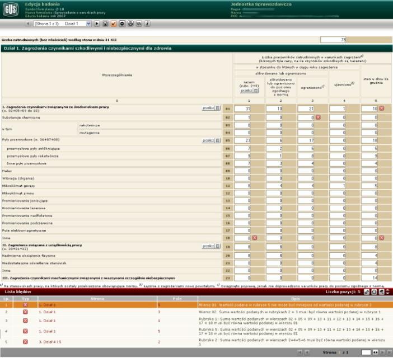Click the number of employees field showing 78
This screenshot has height=358, width=393.
334,40
